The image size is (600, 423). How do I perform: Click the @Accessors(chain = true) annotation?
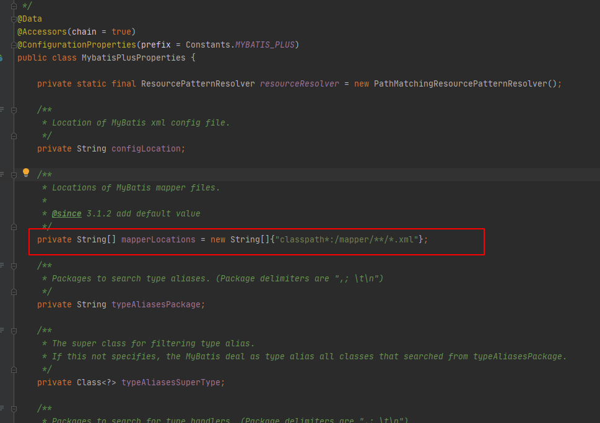tap(74, 32)
